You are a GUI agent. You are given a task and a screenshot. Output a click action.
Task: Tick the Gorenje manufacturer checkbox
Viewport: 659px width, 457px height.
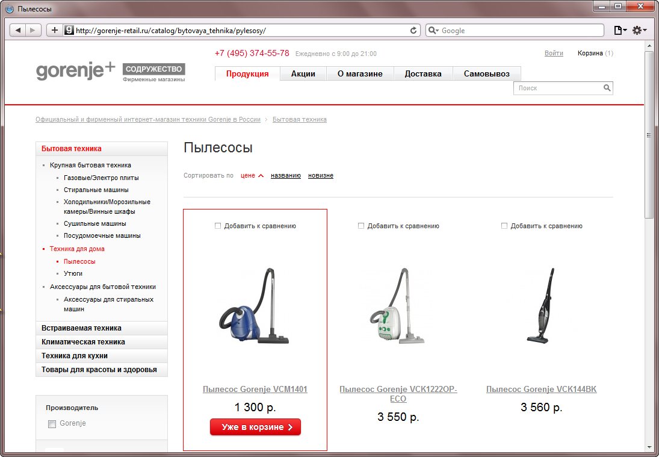(52, 424)
